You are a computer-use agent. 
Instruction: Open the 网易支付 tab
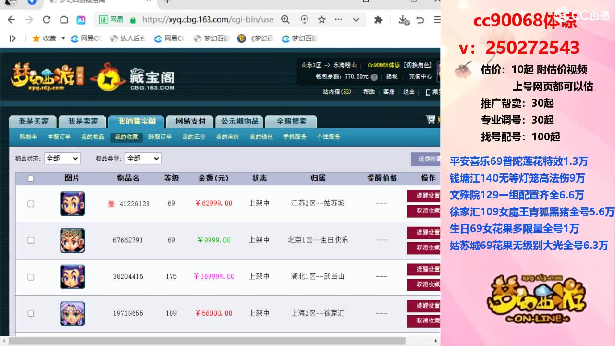190,122
